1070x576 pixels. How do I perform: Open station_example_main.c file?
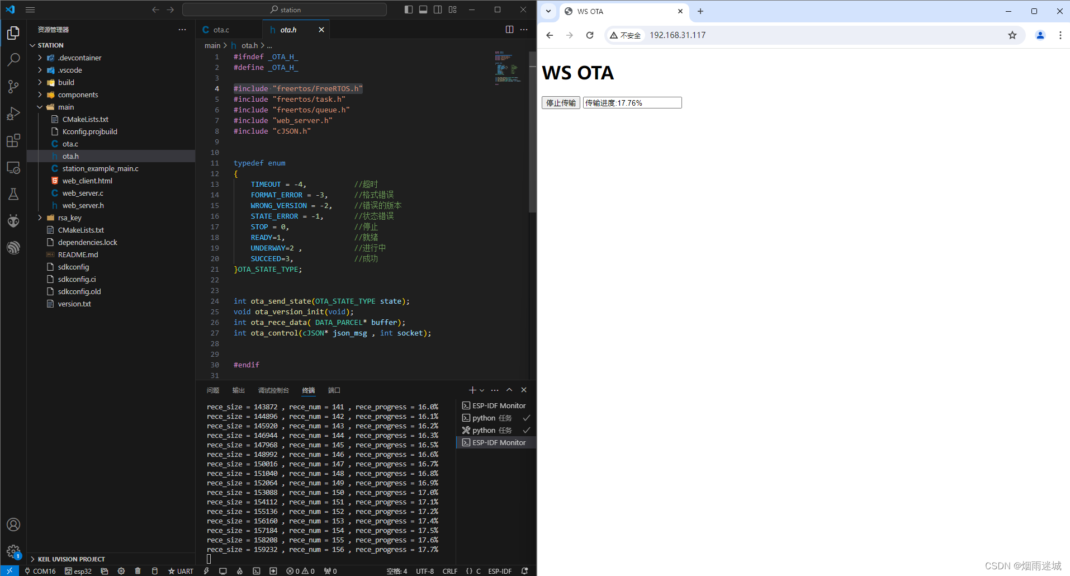click(x=101, y=168)
